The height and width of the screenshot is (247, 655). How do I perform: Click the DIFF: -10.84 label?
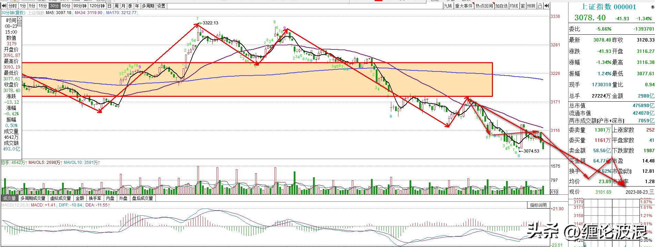[70, 205]
